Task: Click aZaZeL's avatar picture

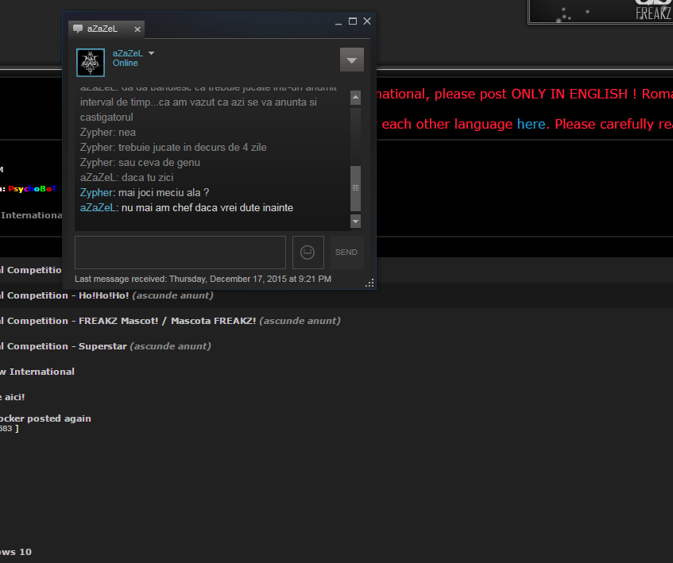Action: coord(91,63)
